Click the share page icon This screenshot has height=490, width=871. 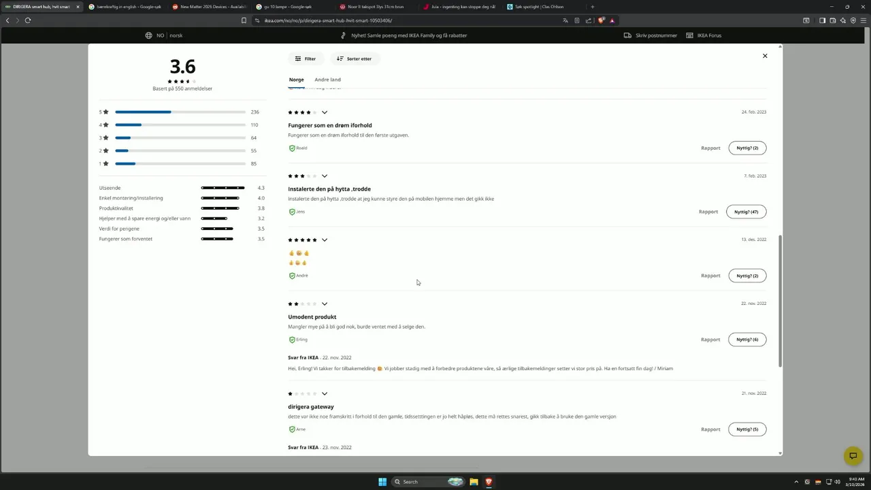coord(589,20)
